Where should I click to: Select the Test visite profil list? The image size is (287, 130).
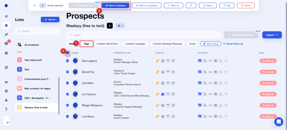click(37, 60)
